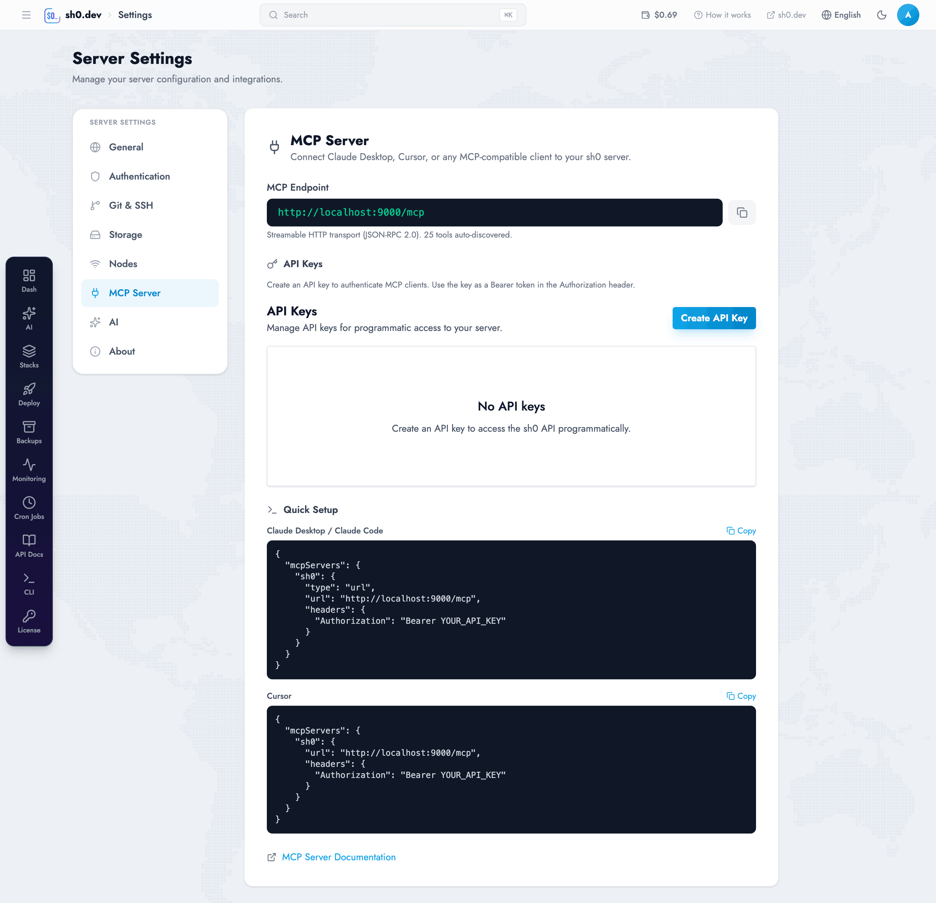Open the English language selector
Image resolution: width=936 pixels, height=903 pixels.
(x=841, y=15)
